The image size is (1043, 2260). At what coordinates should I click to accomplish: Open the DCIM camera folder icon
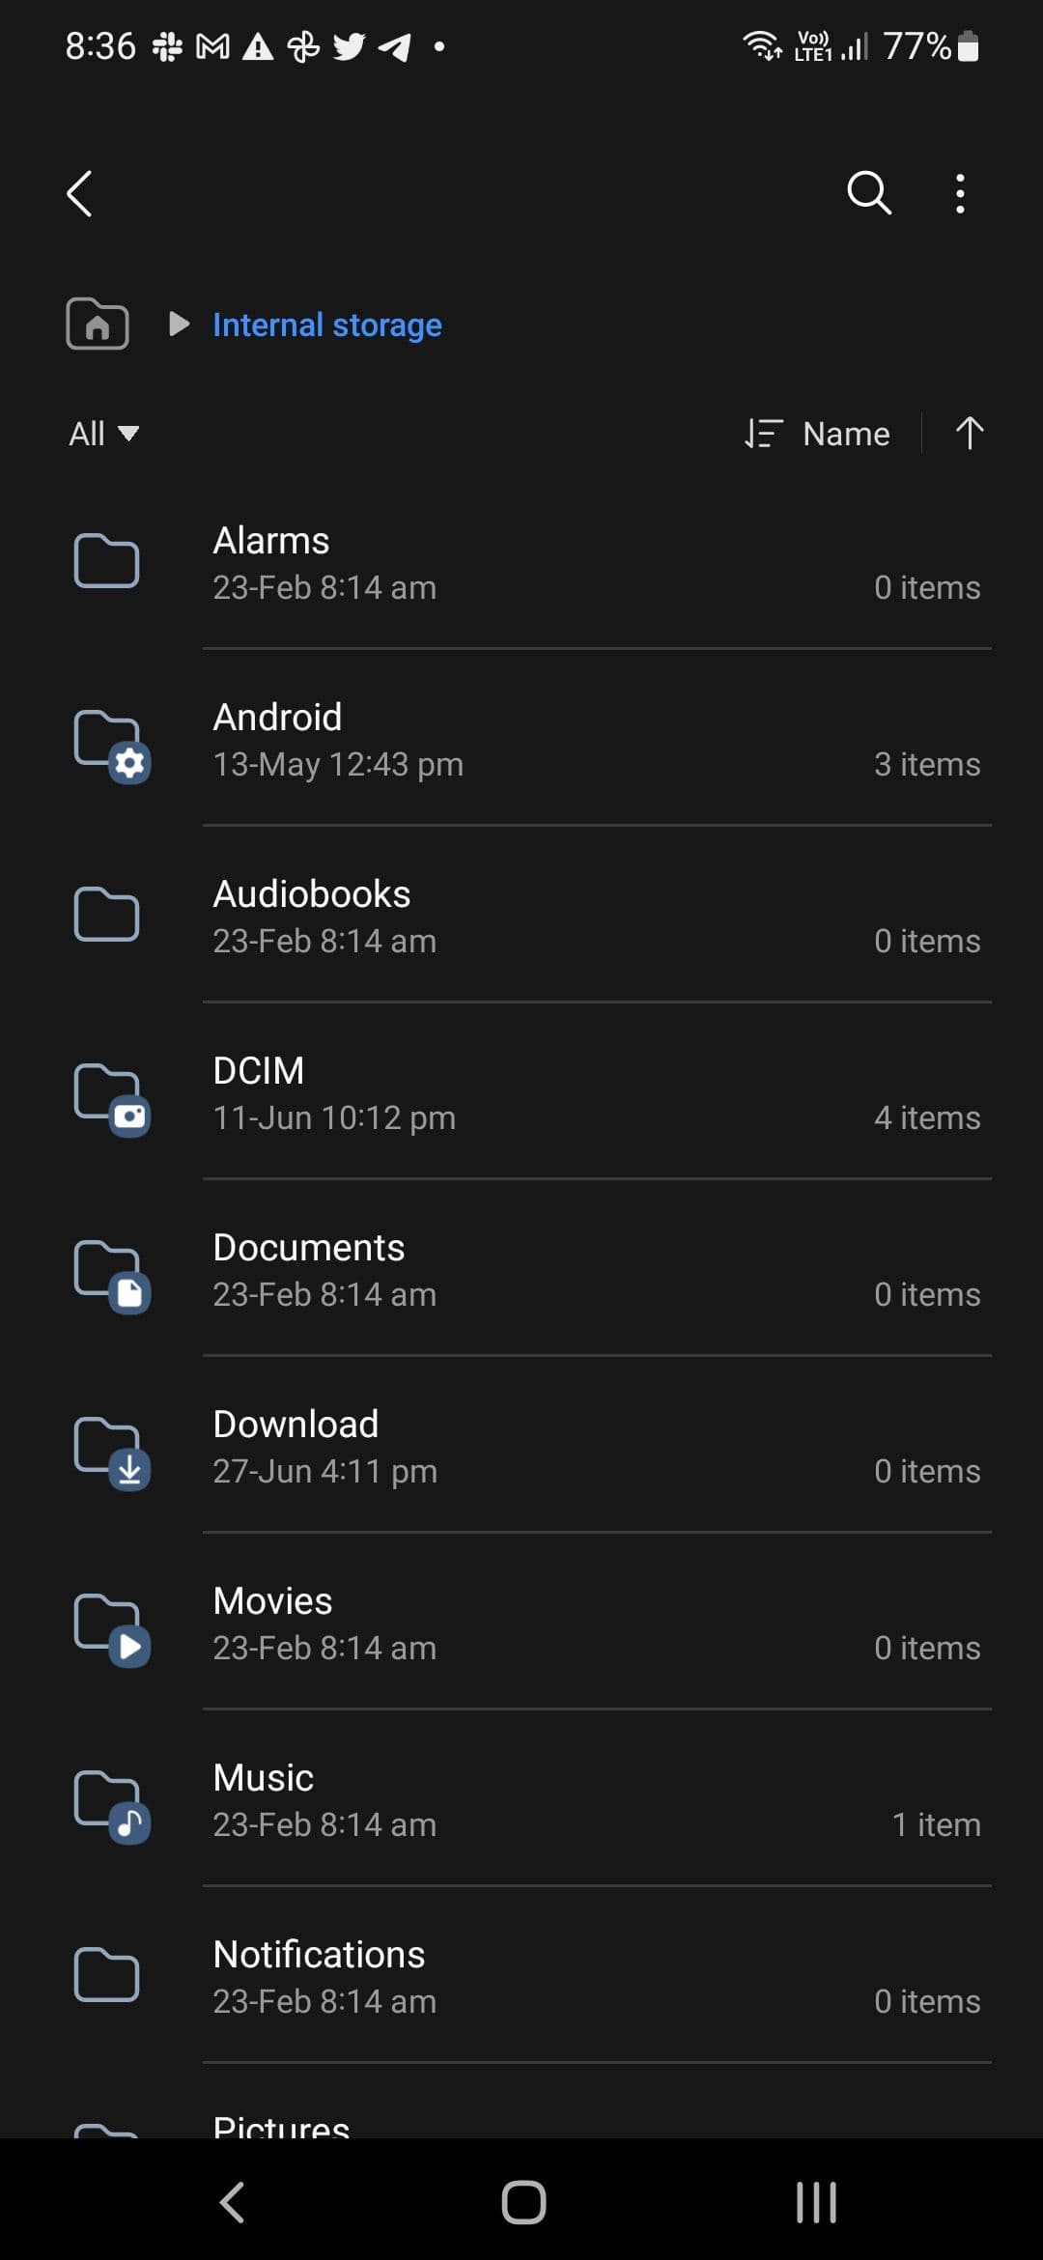[111, 1098]
